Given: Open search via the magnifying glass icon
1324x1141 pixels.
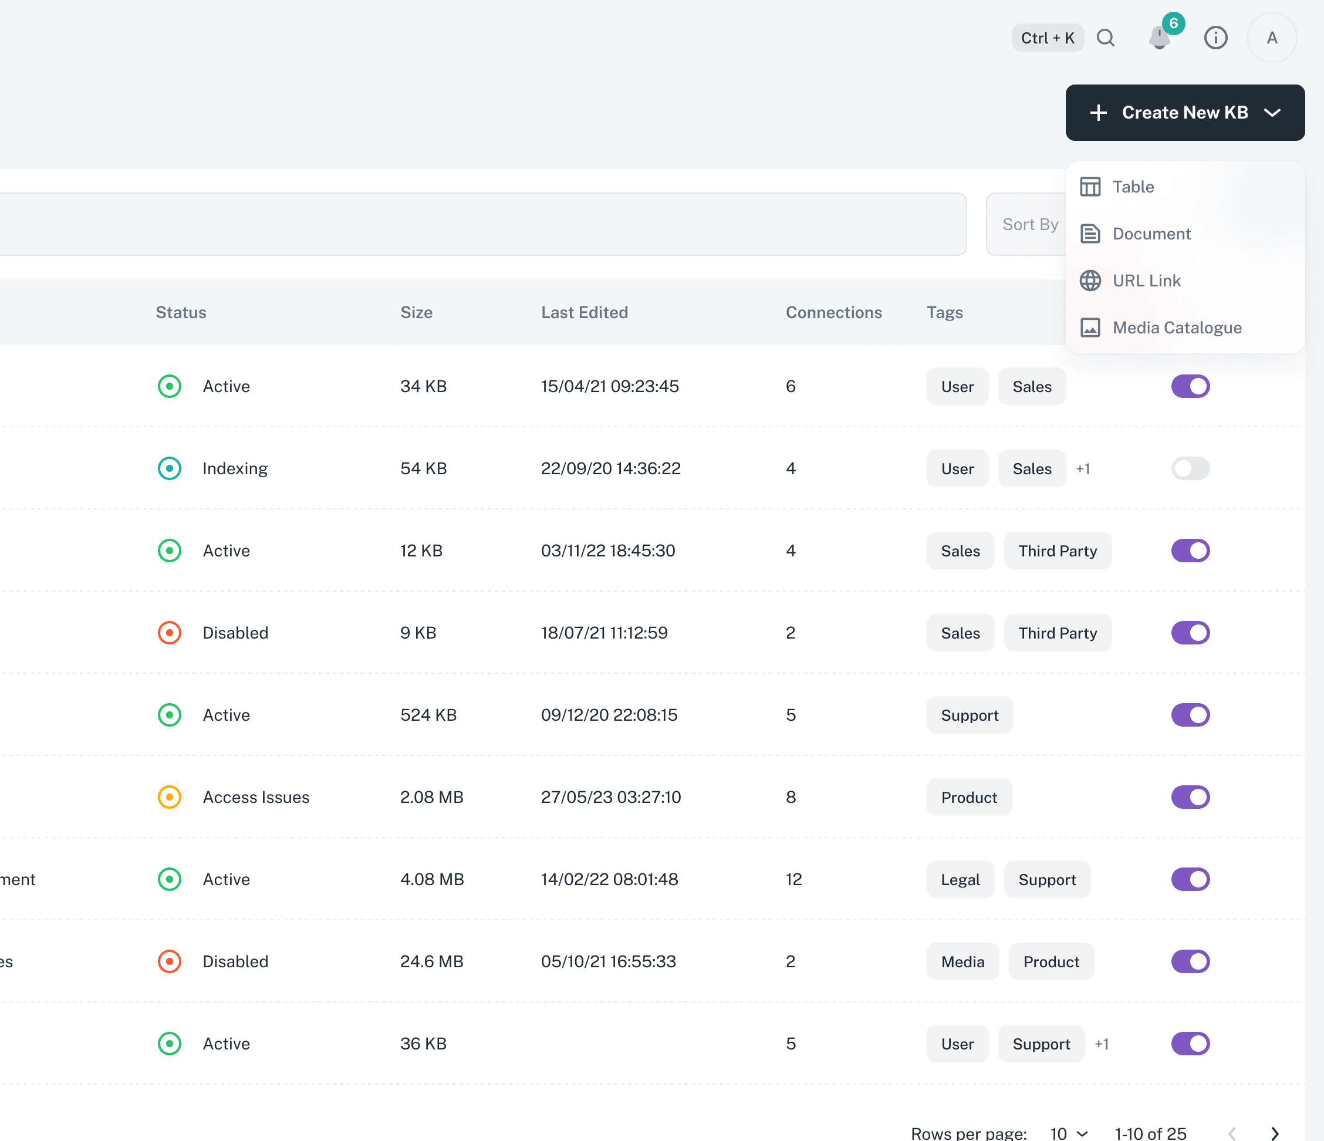Looking at the screenshot, I should [x=1107, y=37].
